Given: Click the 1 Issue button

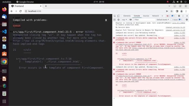Looking at the screenshot, I should (177, 20).
